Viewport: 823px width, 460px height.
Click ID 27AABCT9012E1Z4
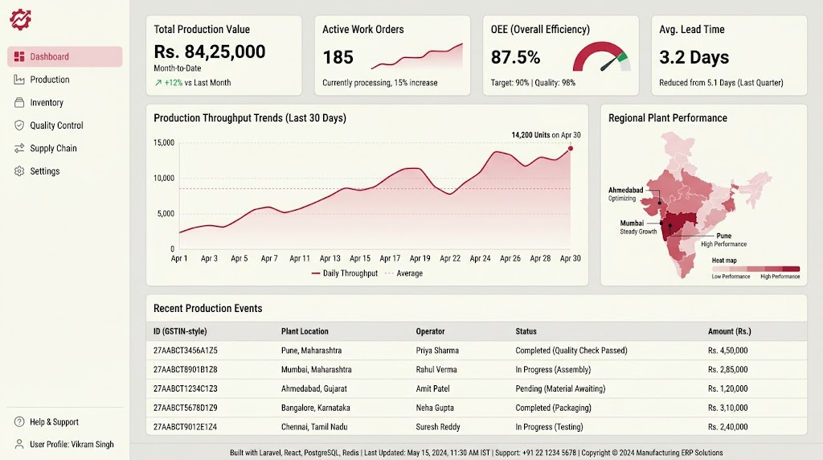[x=186, y=427]
